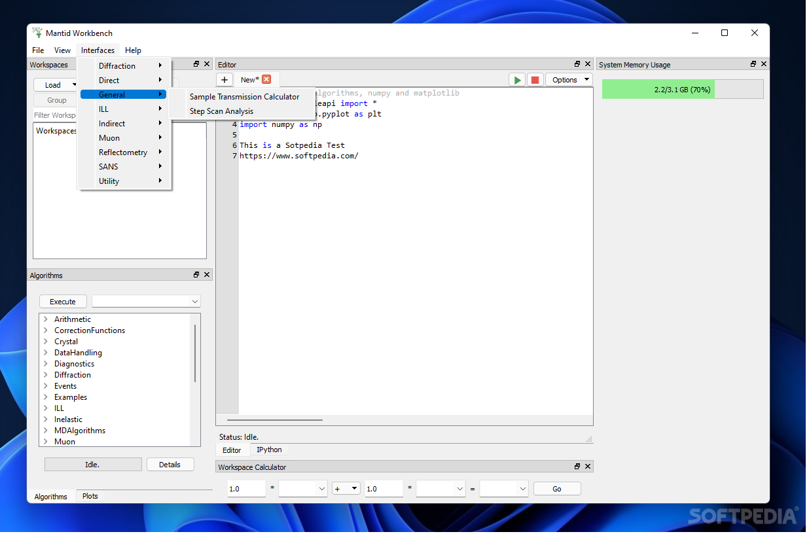Close the Workspace Calculator panel
Screen dimensions: 809x534
pyautogui.click(x=588, y=467)
